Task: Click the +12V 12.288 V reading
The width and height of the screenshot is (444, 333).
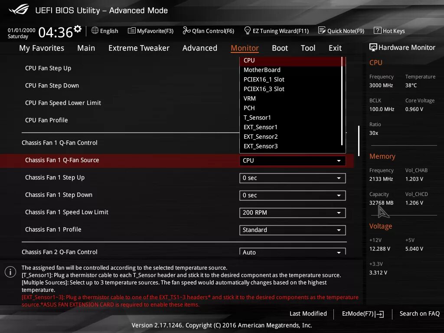Action: pyautogui.click(x=380, y=248)
